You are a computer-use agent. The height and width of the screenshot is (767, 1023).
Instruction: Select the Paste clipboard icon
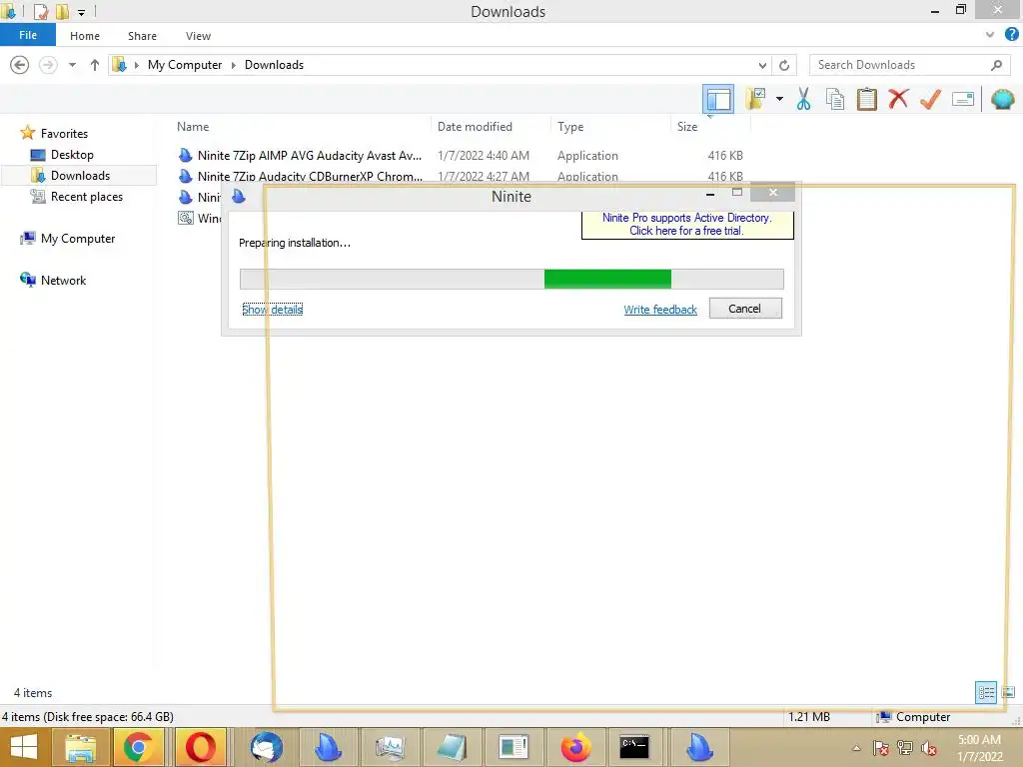click(866, 99)
